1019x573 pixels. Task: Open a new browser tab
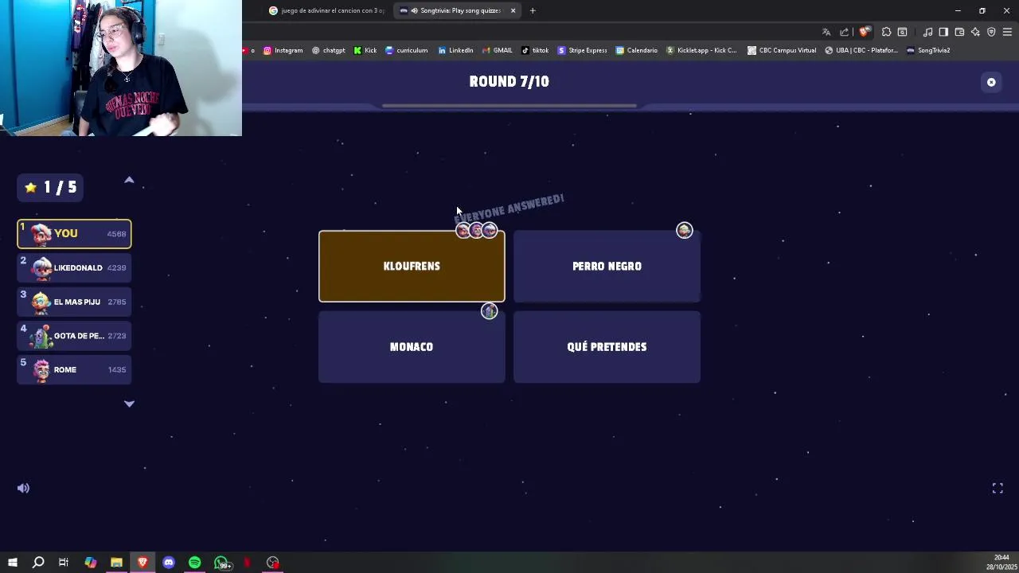point(533,10)
